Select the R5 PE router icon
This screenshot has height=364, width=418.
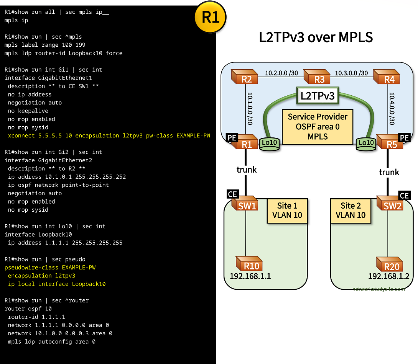tap(389, 142)
